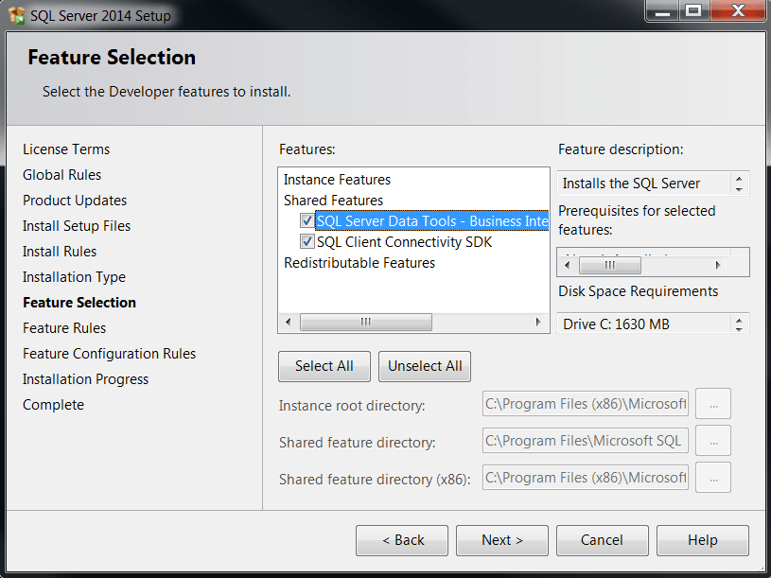This screenshot has width=771, height=578.
Task: Click Global Rules step in sidebar
Action: point(61,174)
